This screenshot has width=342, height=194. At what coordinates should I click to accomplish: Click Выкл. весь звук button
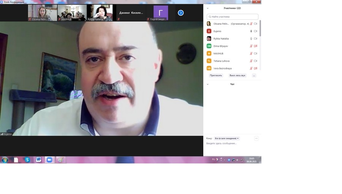click(x=237, y=75)
